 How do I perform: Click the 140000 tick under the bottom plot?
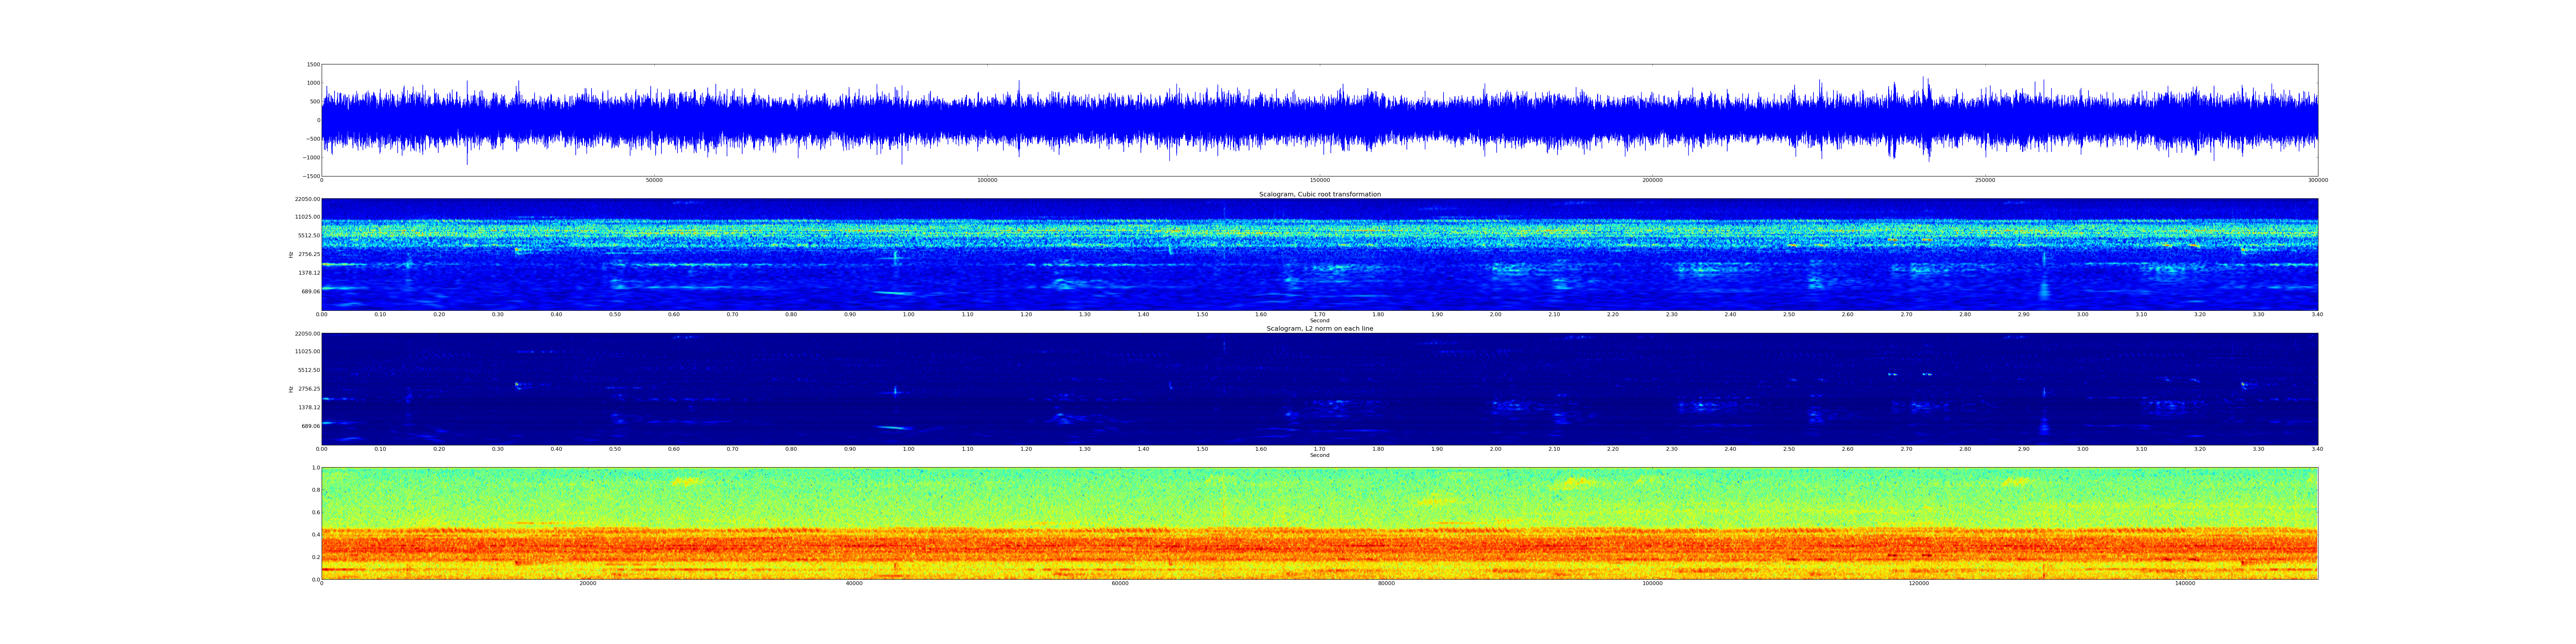[2185, 583]
